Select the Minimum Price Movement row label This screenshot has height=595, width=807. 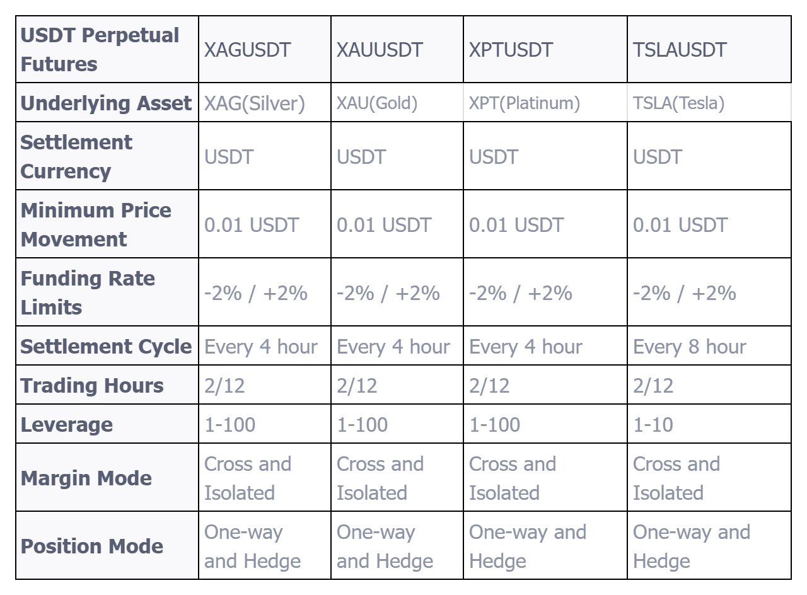[95, 224]
